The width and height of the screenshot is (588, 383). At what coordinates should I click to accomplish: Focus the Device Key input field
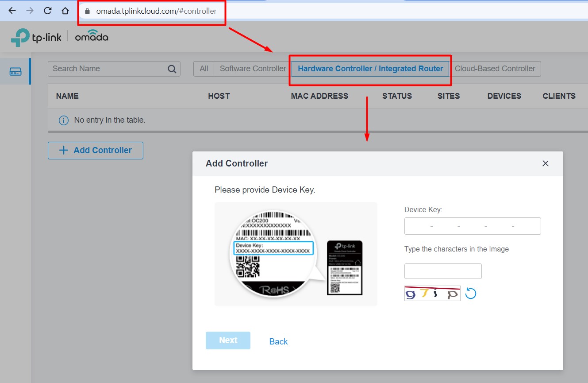(472, 226)
